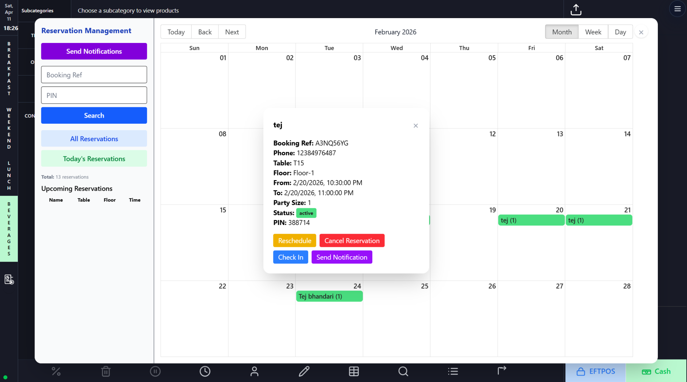
Task: Click the Back calendar navigation button
Action: [x=205, y=32]
